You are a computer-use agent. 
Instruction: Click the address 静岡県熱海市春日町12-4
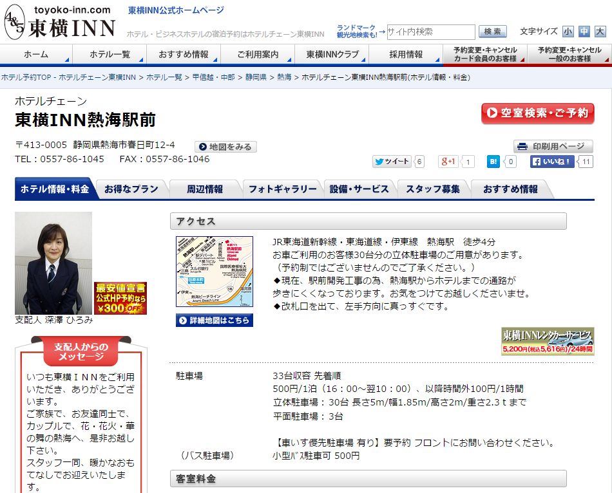click(x=124, y=145)
